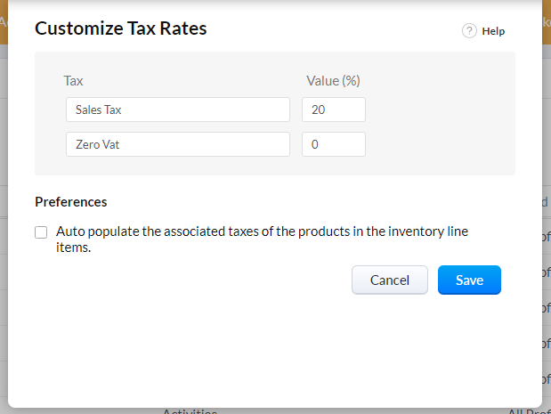Click the Help question mark icon

point(469,31)
